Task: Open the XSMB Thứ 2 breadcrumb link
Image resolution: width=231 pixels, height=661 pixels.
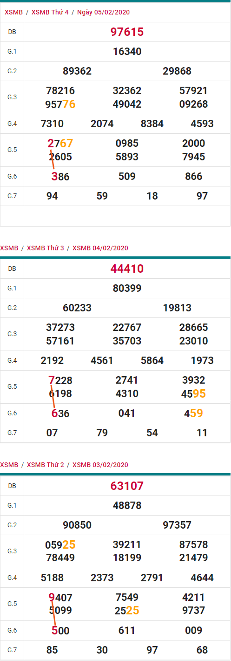Action: pos(46,465)
